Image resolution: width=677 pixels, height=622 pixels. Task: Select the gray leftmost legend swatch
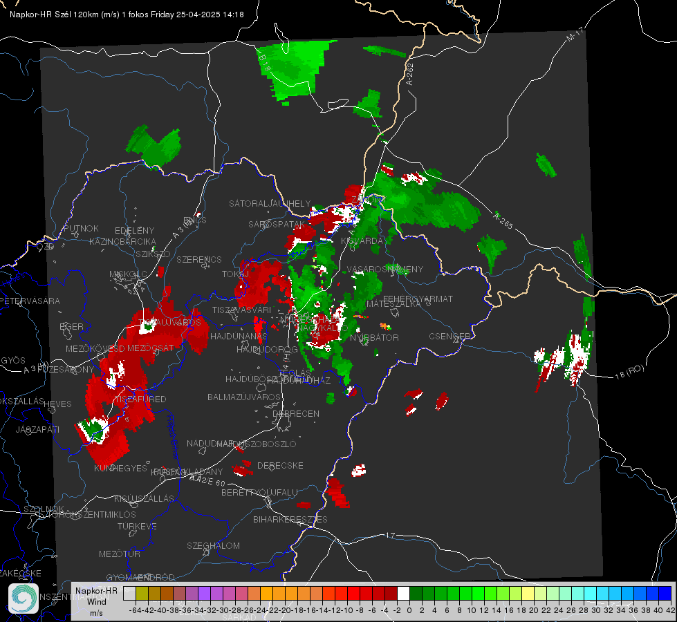[x=129, y=593]
